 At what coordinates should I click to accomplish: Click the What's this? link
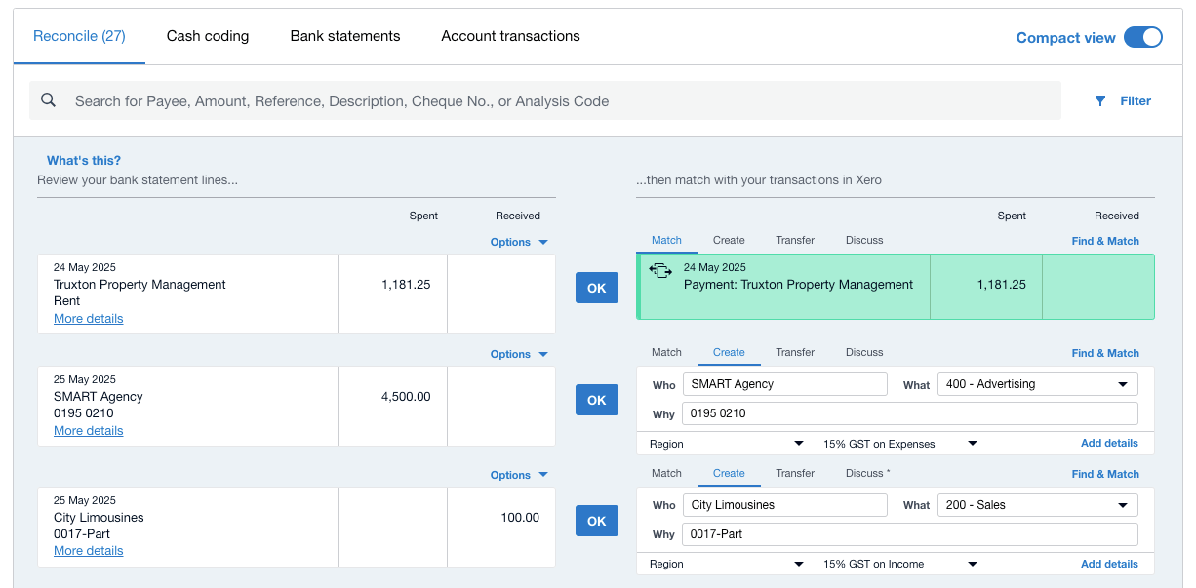tap(84, 161)
